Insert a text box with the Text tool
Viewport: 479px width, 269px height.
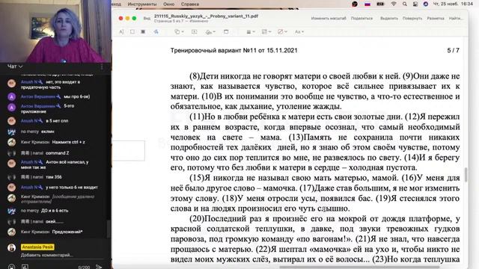pos(195,31)
